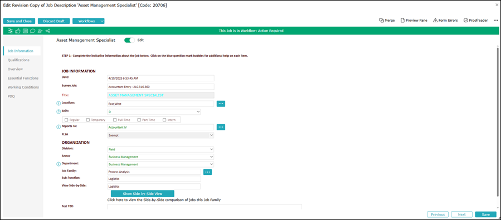
Task: Tick the Part-Time checkbox
Action: pos(139,120)
